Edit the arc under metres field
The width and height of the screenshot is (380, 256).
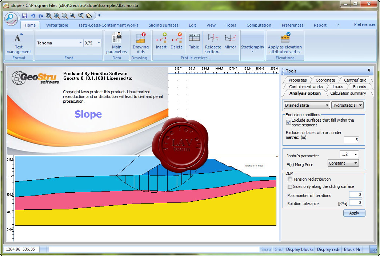(351, 140)
